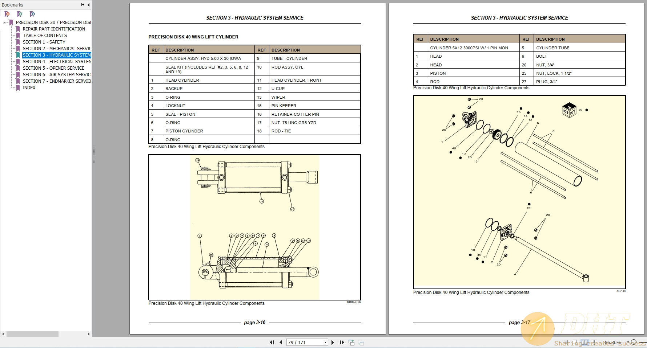This screenshot has width=647, height=348.
Task: Open the PRECISION DISK 30 root bookmark
Action: click(x=53, y=22)
